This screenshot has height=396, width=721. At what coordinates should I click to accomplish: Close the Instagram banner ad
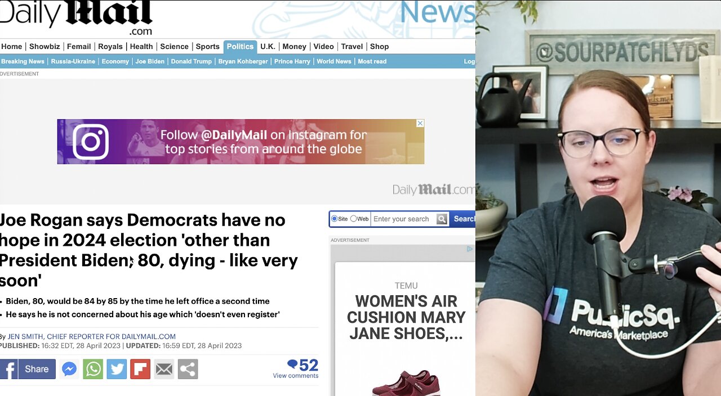(x=420, y=123)
